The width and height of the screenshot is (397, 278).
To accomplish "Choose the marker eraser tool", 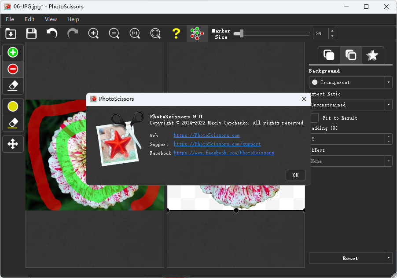I will [13, 86].
